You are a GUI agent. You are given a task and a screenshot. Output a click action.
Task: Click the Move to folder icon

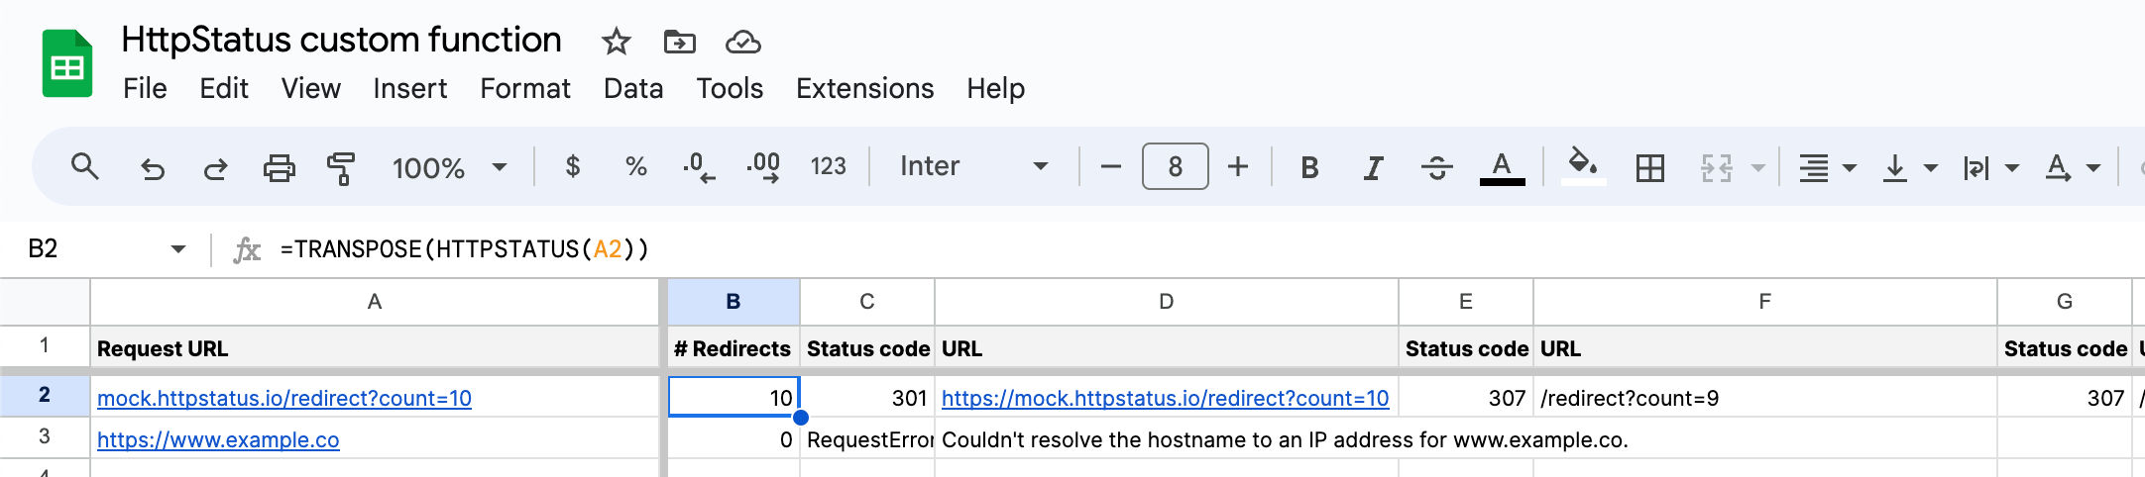click(x=679, y=42)
